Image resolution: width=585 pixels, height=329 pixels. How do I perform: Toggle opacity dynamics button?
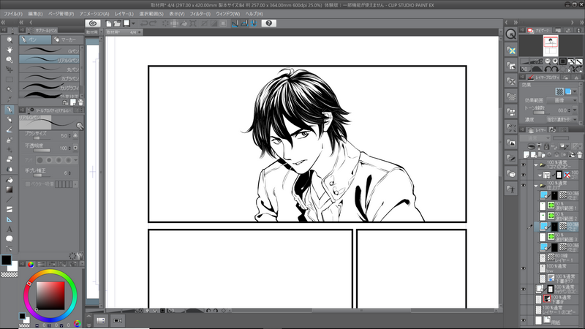[x=75, y=148]
